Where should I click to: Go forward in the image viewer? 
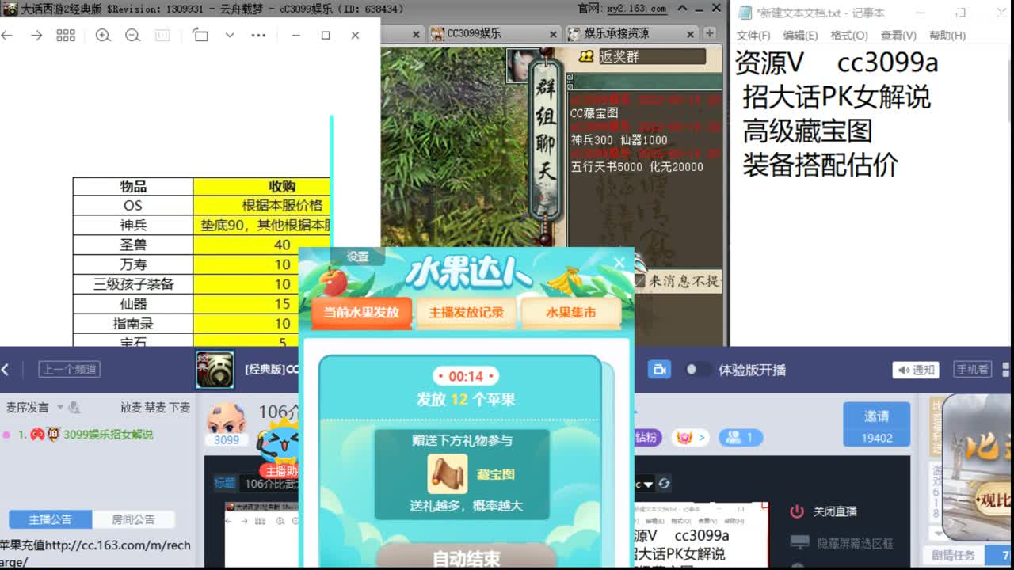36,36
